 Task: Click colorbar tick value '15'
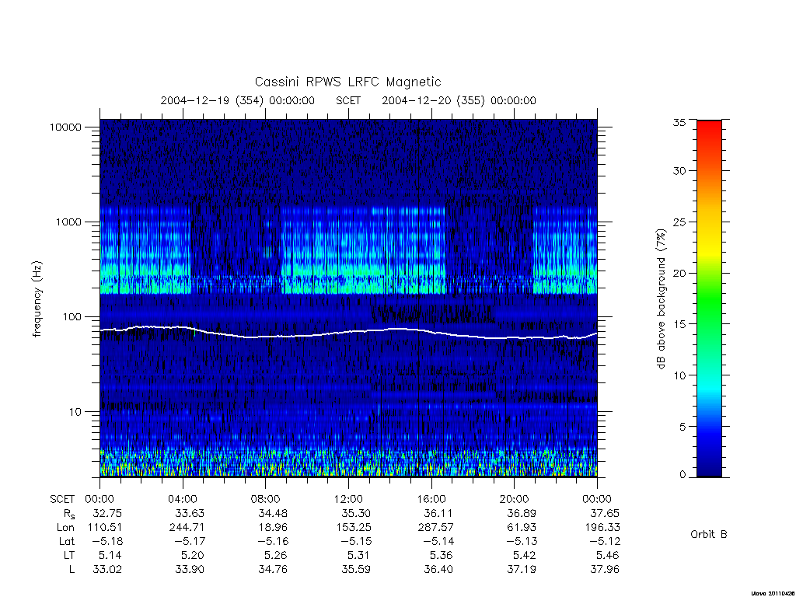coord(679,324)
